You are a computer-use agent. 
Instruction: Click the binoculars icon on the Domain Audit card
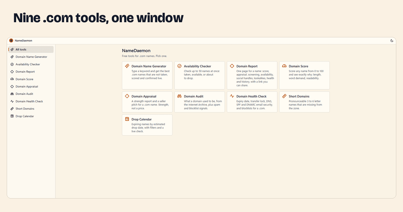tap(179, 96)
